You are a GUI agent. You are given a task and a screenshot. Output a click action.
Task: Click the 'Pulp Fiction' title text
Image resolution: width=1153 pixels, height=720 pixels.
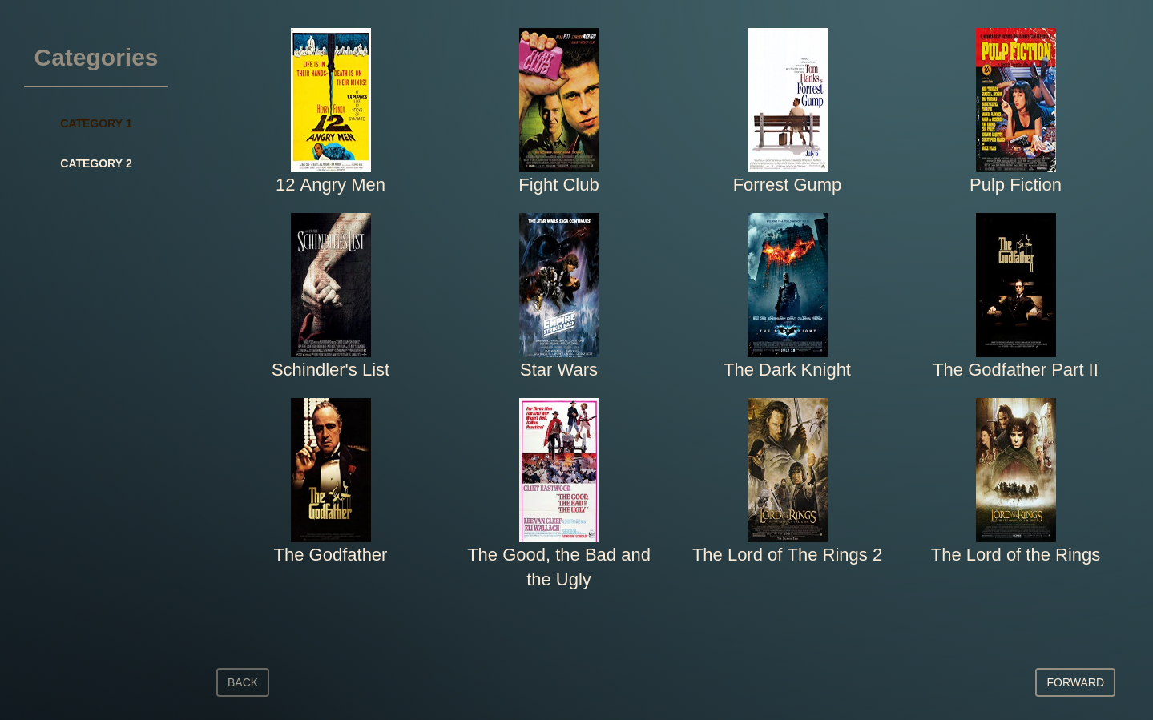pos(1015,185)
